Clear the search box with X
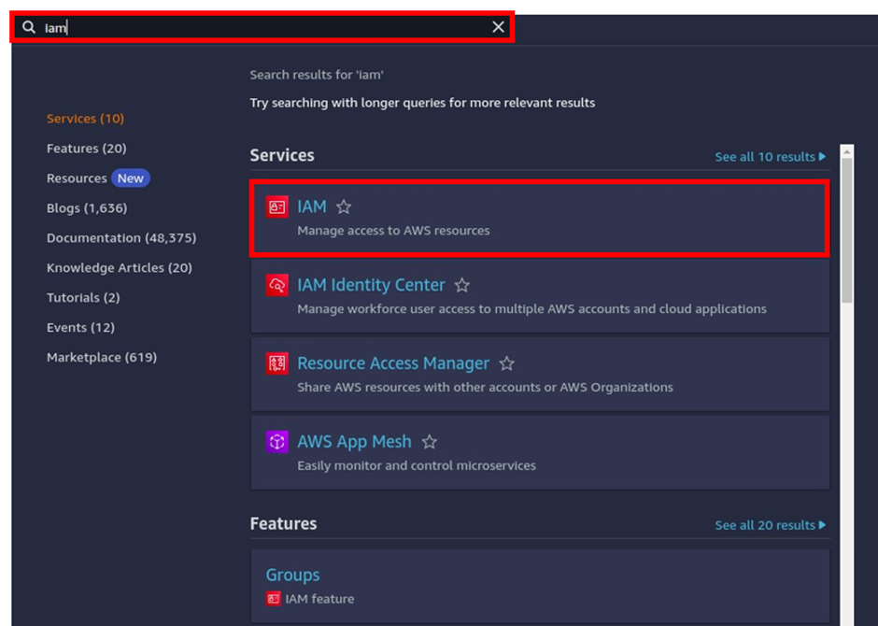 pyautogui.click(x=498, y=27)
